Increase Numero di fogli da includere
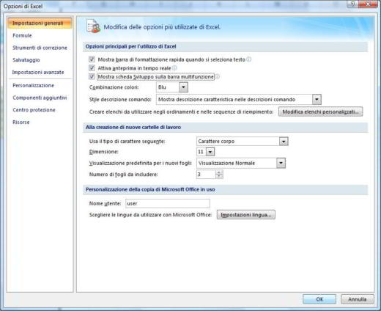Image resolution: width=381 pixels, height=311 pixels. [219, 172]
